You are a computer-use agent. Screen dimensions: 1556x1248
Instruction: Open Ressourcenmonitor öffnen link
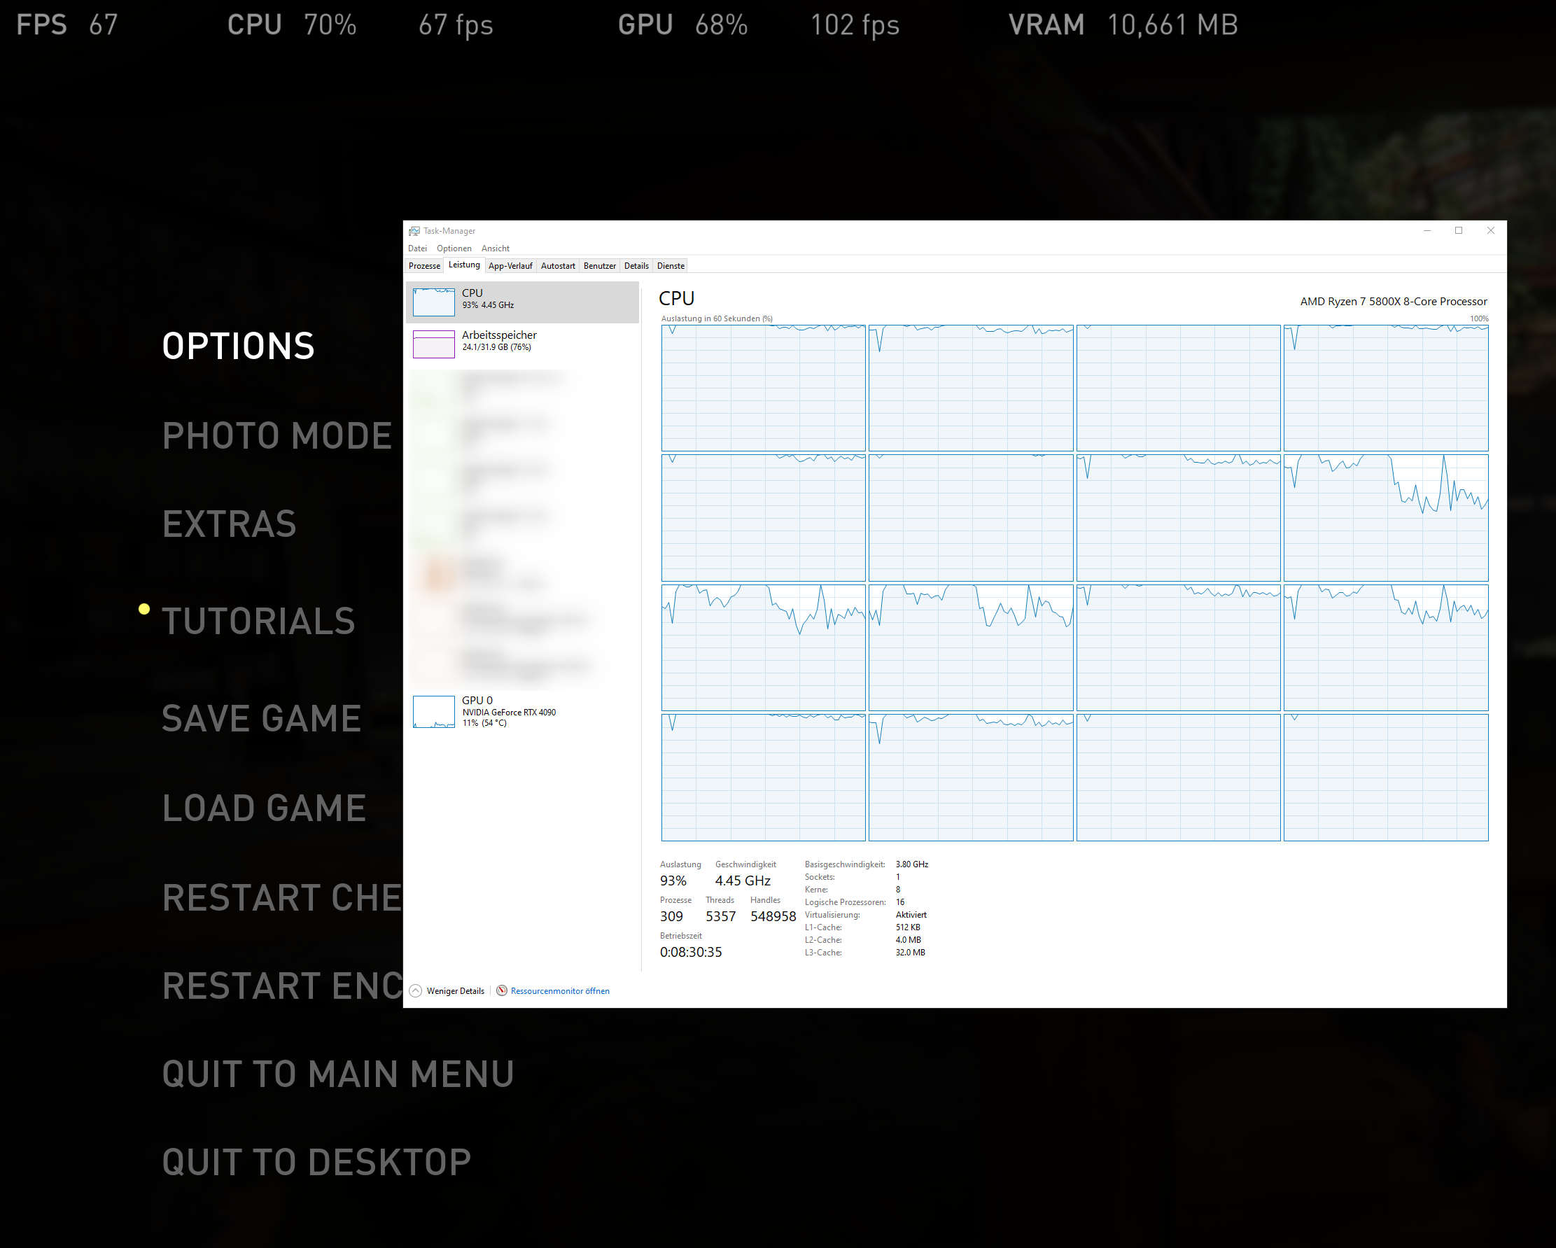pos(559,991)
